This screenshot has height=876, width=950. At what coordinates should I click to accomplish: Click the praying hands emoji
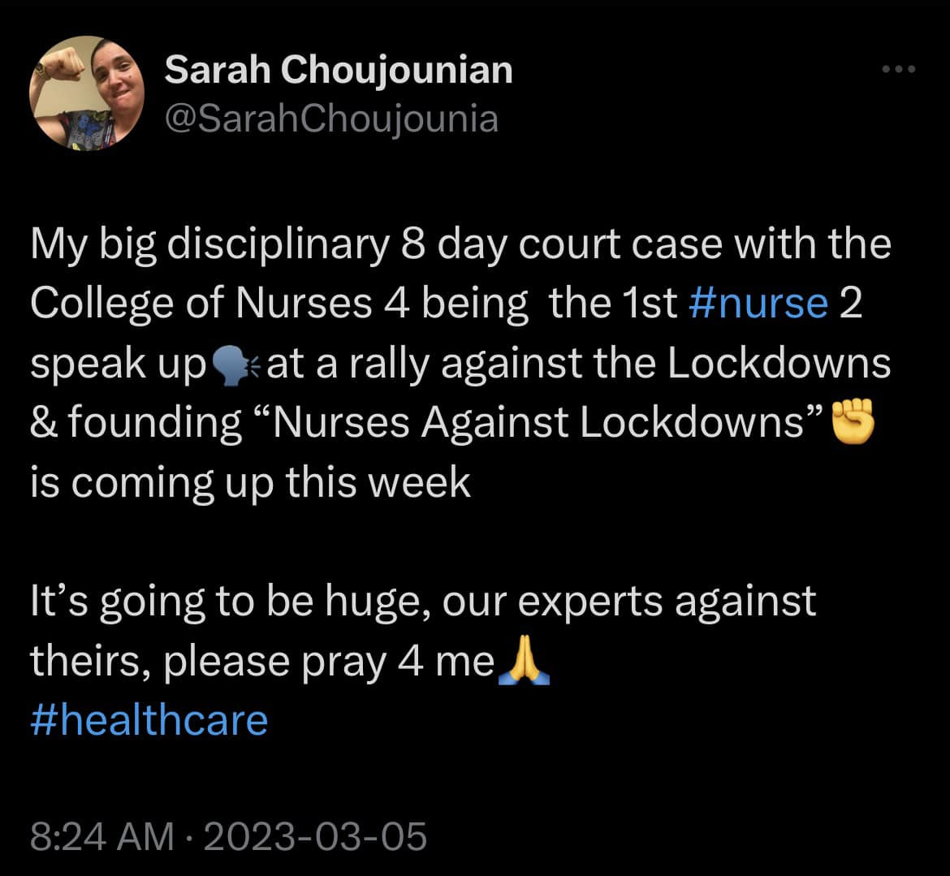522,662
